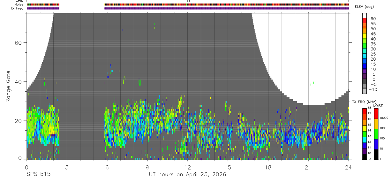Click the 'TX Freq' strip label at top left
This screenshot has width=392, height=181.
(x=18, y=8)
